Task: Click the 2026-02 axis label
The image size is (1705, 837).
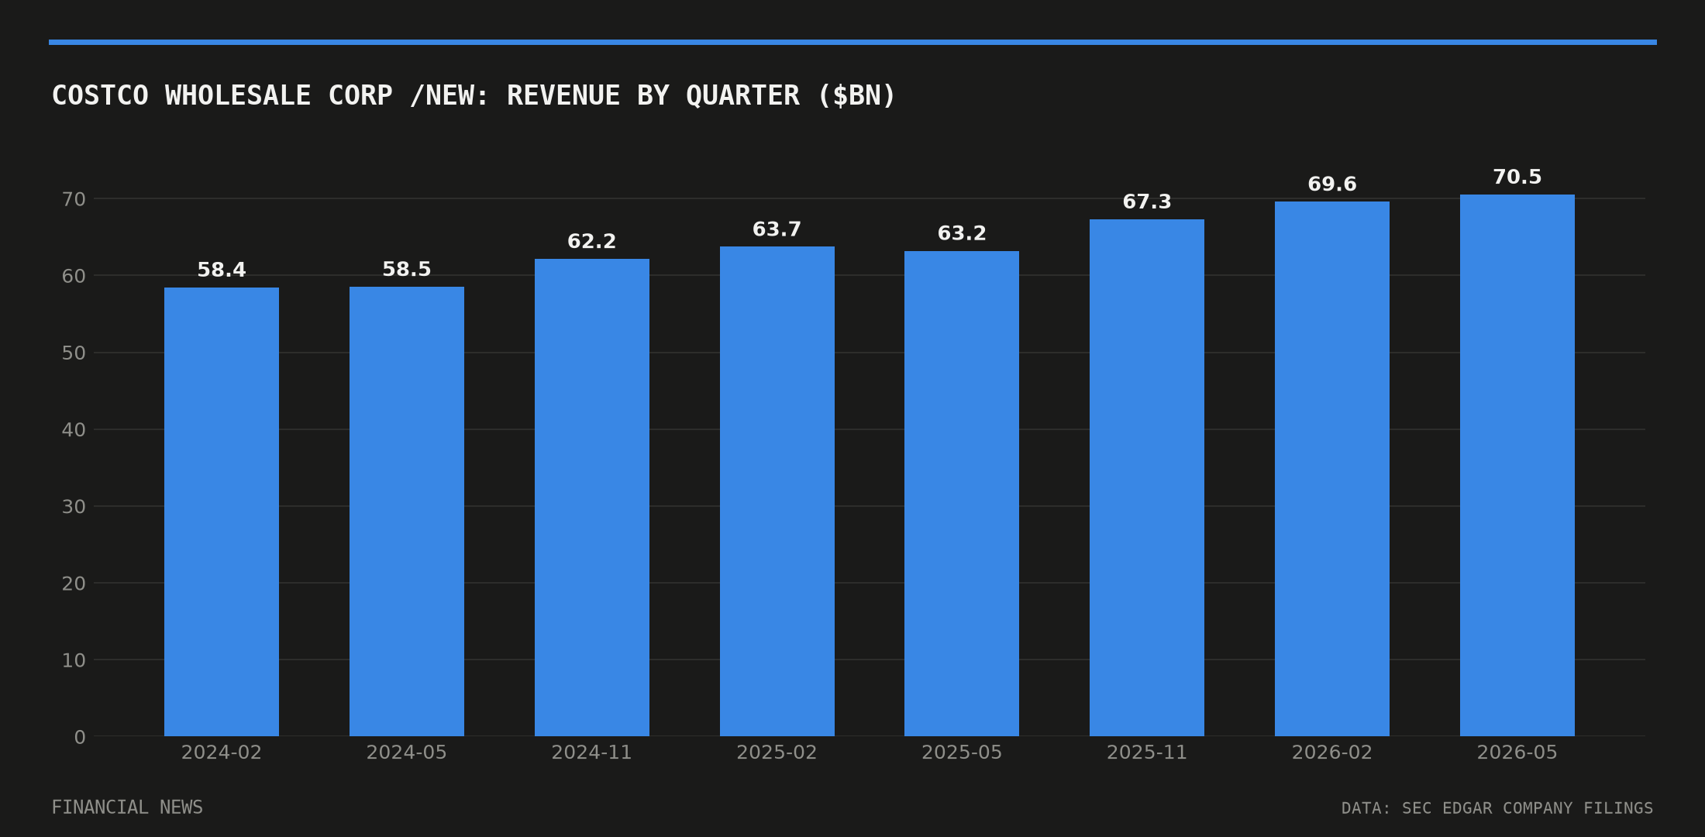Action: click(x=1332, y=753)
